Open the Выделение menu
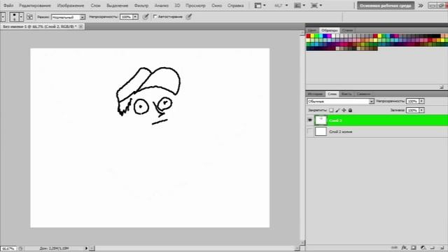Image resolution: width=448 pixels, height=252 pixels. 117,6
